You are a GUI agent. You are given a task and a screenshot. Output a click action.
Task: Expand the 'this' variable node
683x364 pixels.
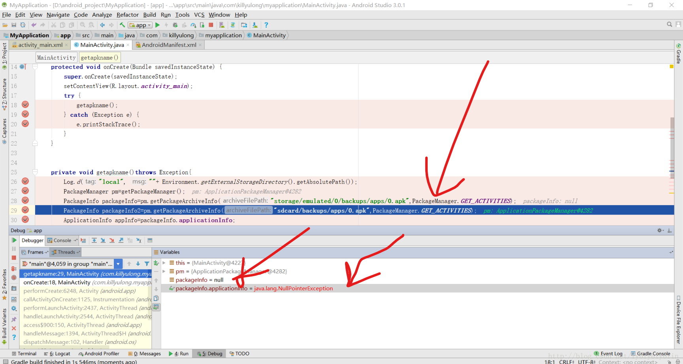(164, 263)
